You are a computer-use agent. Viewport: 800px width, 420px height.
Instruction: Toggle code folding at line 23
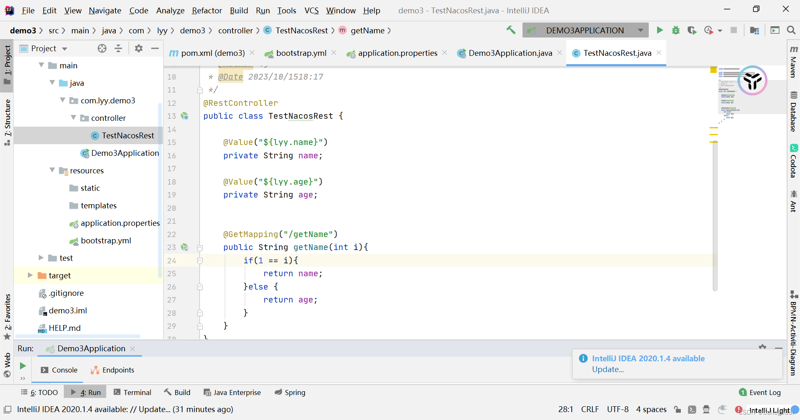pyautogui.click(x=200, y=247)
